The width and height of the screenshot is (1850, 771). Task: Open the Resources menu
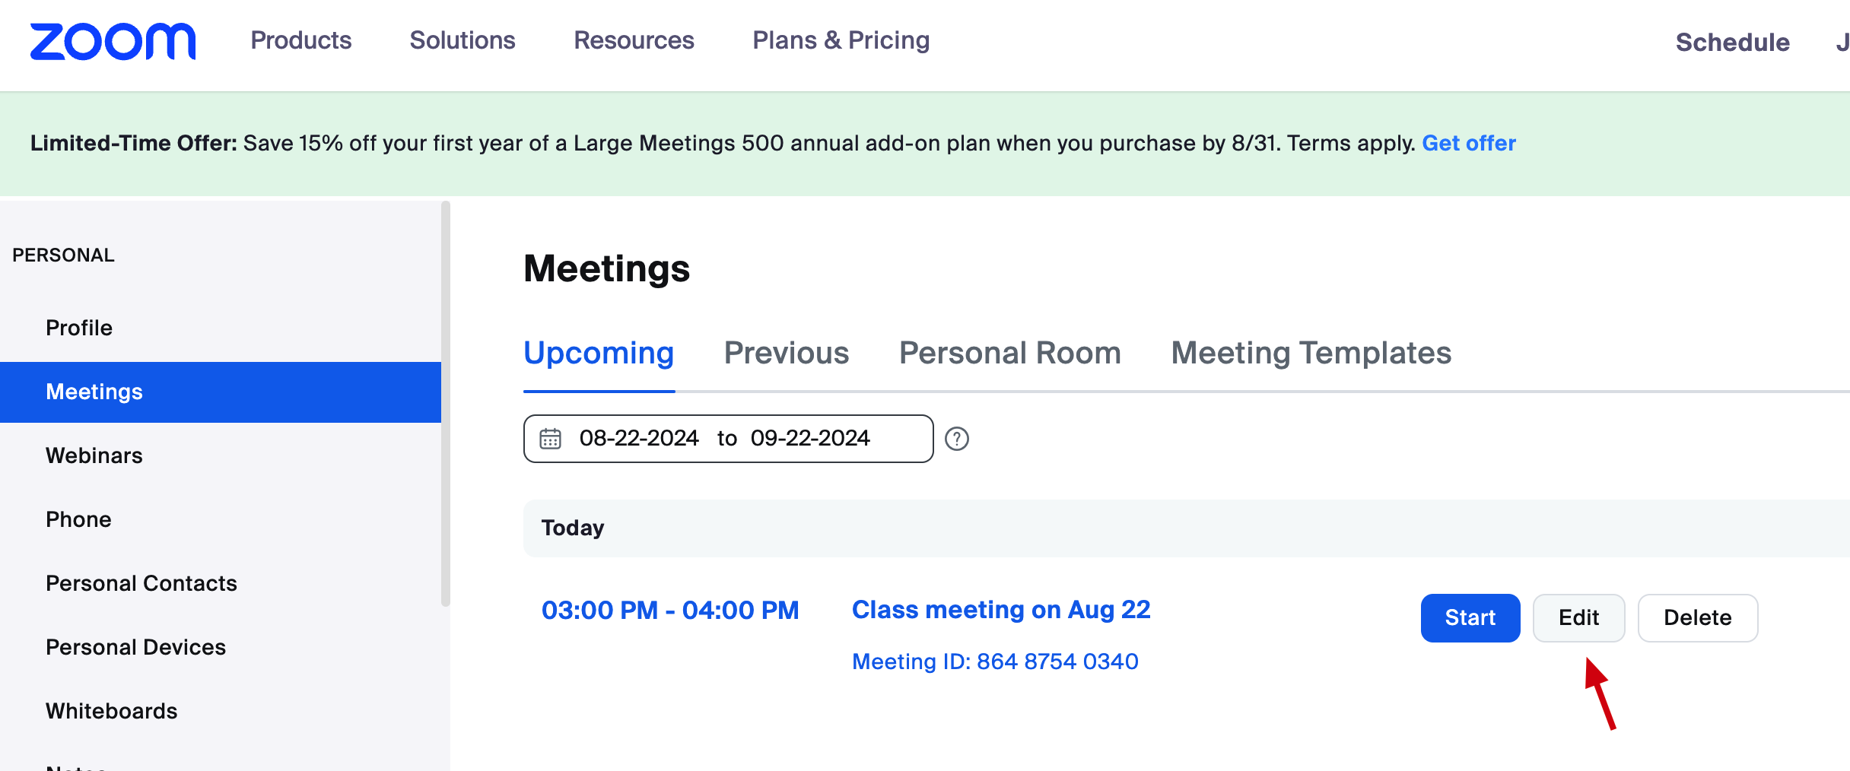point(634,40)
